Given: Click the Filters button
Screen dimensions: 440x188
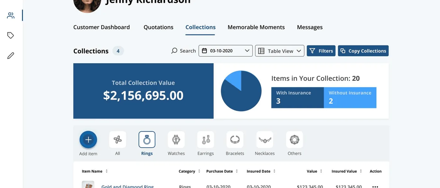Looking at the screenshot, I should point(321,51).
